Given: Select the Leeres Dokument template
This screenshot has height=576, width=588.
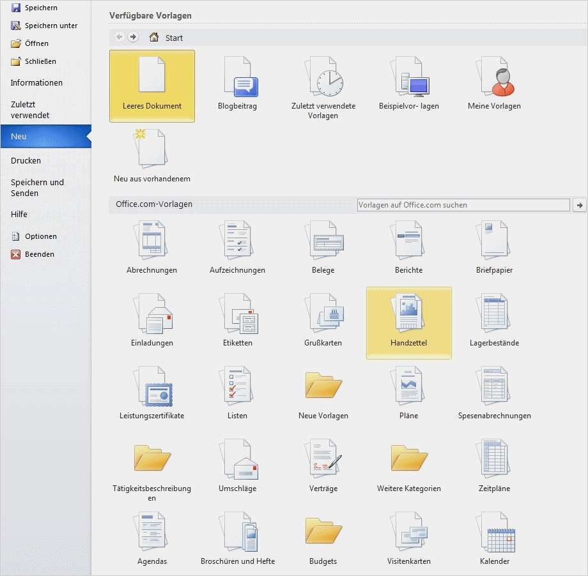Looking at the screenshot, I should [x=152, y=86].
